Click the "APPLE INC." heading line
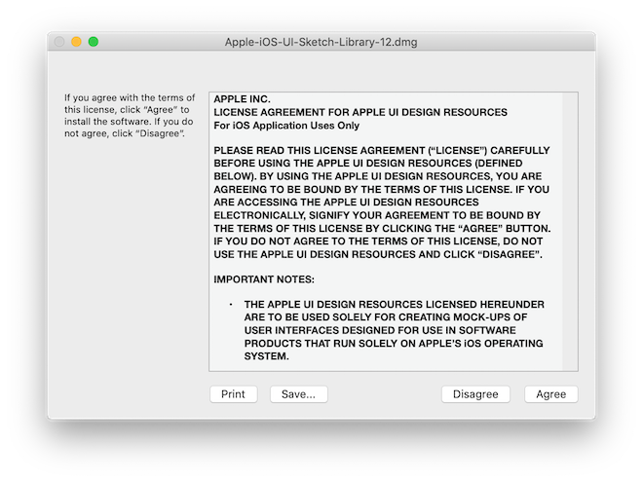Viewport: 643px width, 482px height. [243, 99]
